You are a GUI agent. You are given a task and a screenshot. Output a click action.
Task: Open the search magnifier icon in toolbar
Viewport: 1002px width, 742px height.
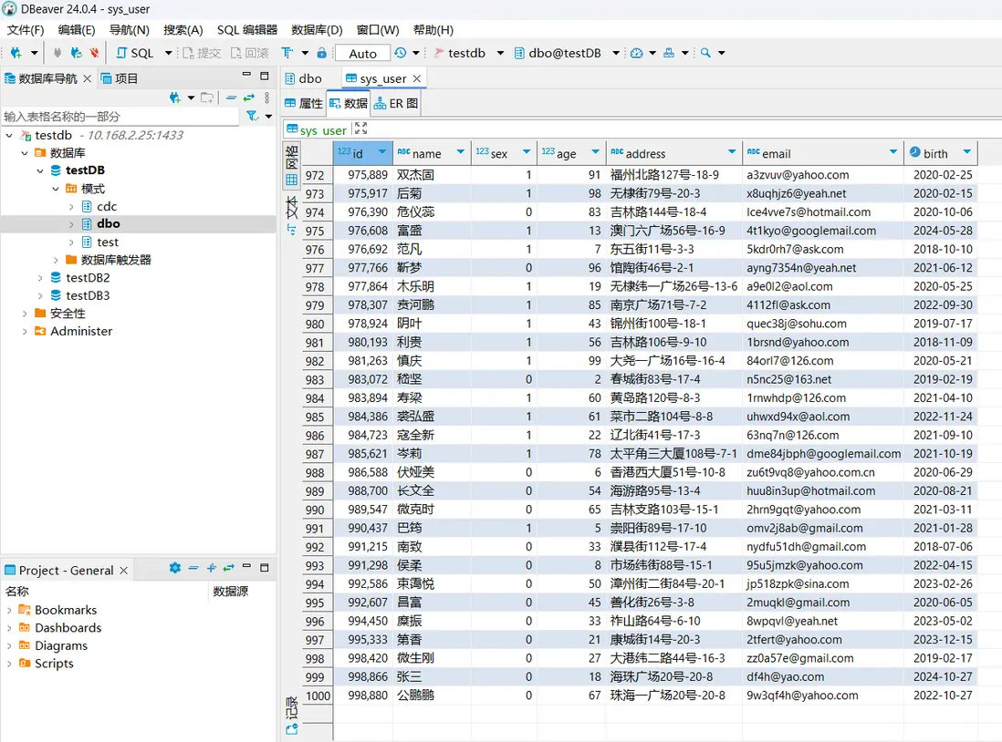coord(705,53)
